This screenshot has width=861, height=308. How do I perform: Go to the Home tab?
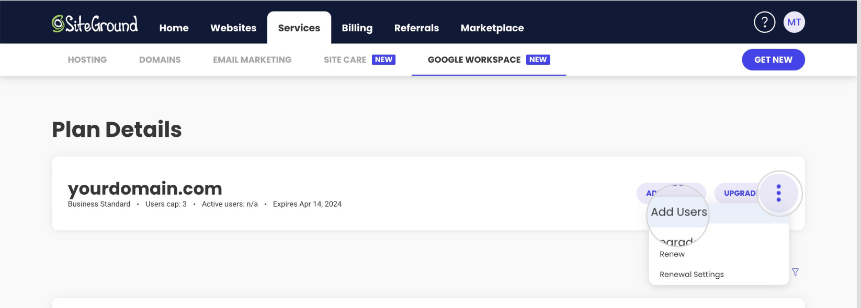174,28
